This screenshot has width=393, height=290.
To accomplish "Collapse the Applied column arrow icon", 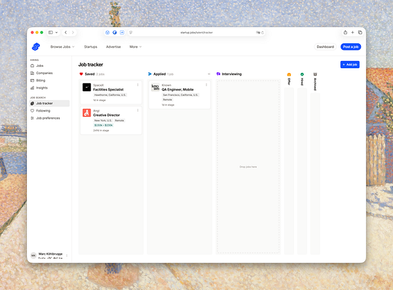I will tap(209, 74).
